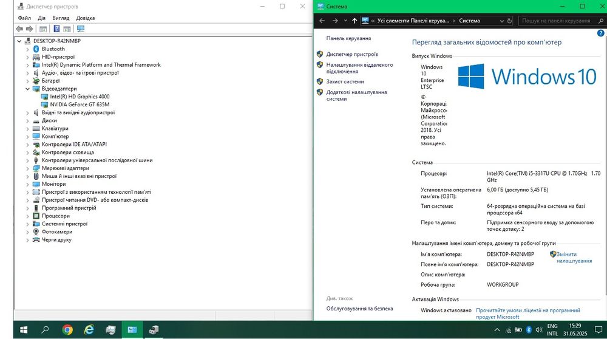Select the Батареї battery category icon
The height and width of the screenshot is (339, 607).
[x=36, y=81]
